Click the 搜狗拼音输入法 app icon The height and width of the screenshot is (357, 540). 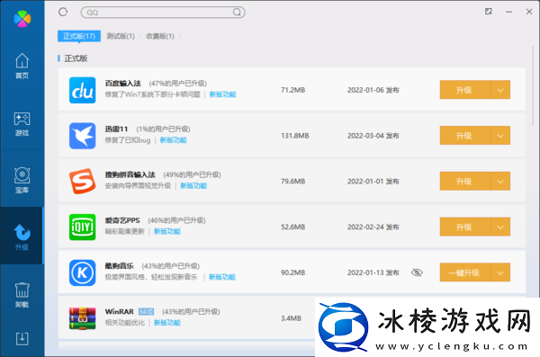tap(82, 182)
